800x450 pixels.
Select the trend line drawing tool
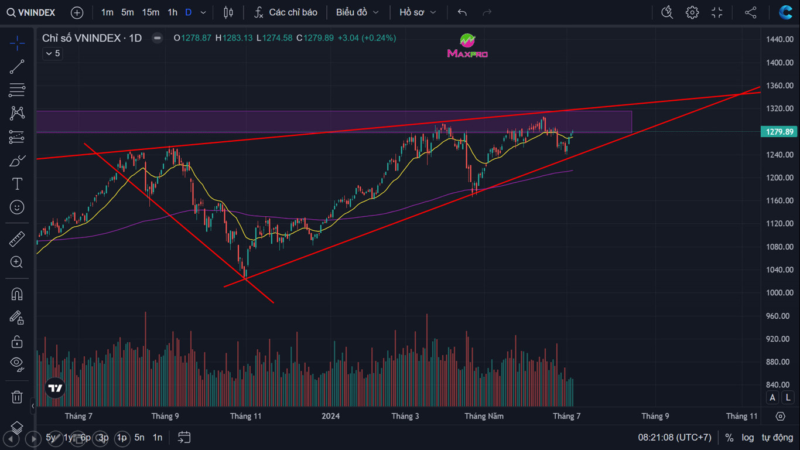(17, 67)
